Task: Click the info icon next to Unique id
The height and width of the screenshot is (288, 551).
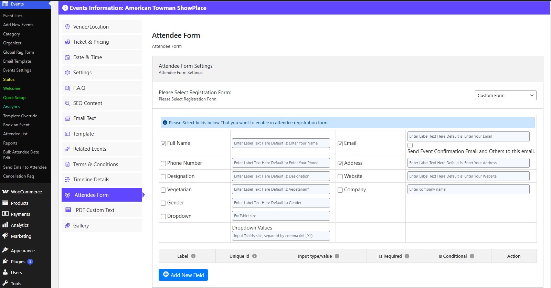Action: [254, 256]
